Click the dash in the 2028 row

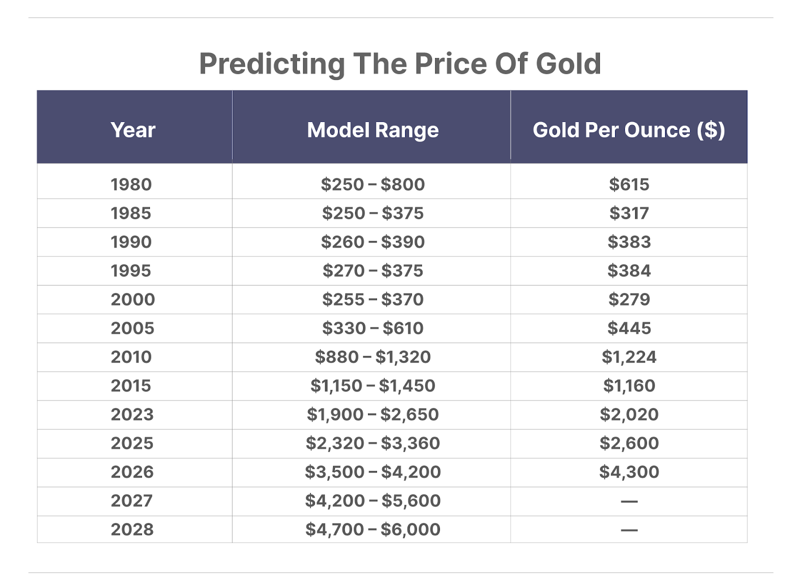pyautogui.click(x=628, y=530)
